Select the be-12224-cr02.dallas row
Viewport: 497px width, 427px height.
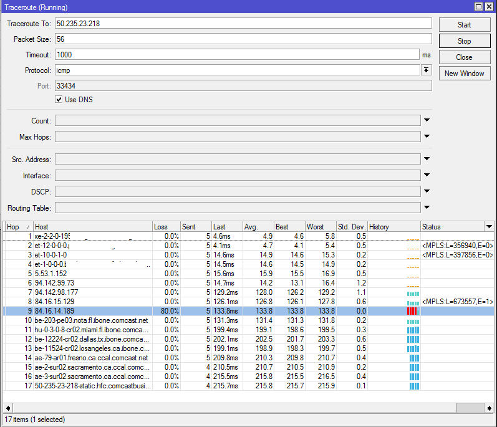(248, 339)
